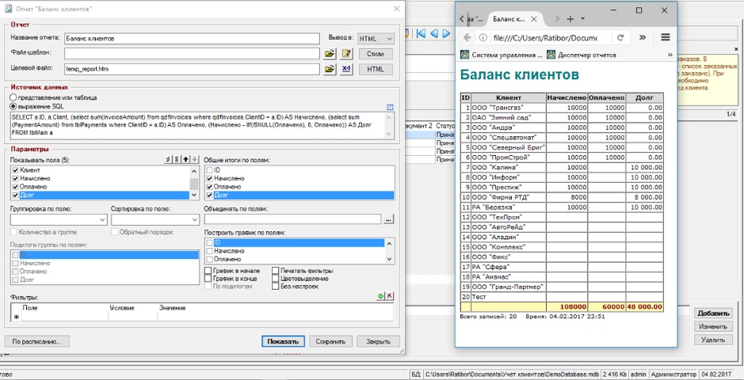744x380 pixels.
Task: Toggle the 'Цветовыделение' checkbox
Action: coord(276,279)
